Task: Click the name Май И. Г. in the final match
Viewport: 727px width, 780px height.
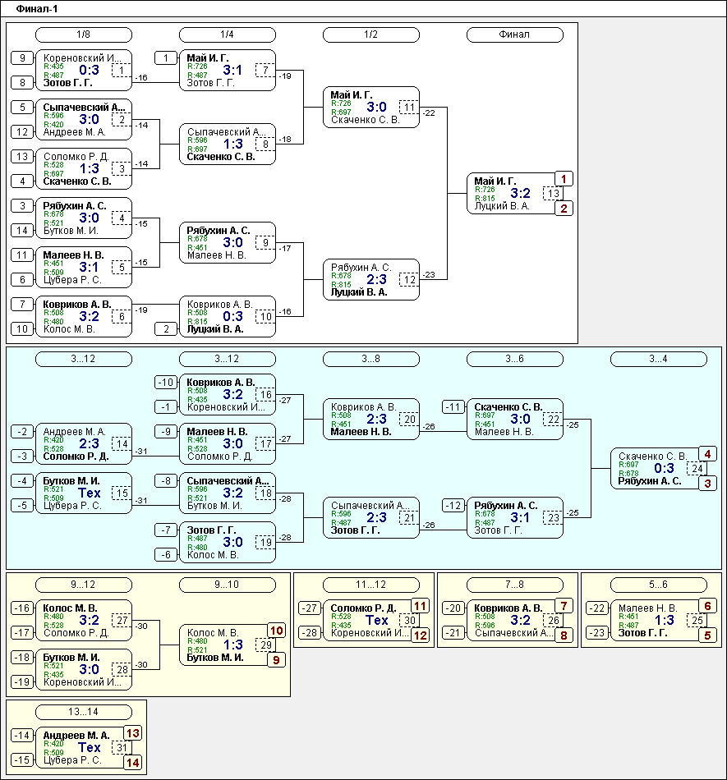Action: click(495, 181)
